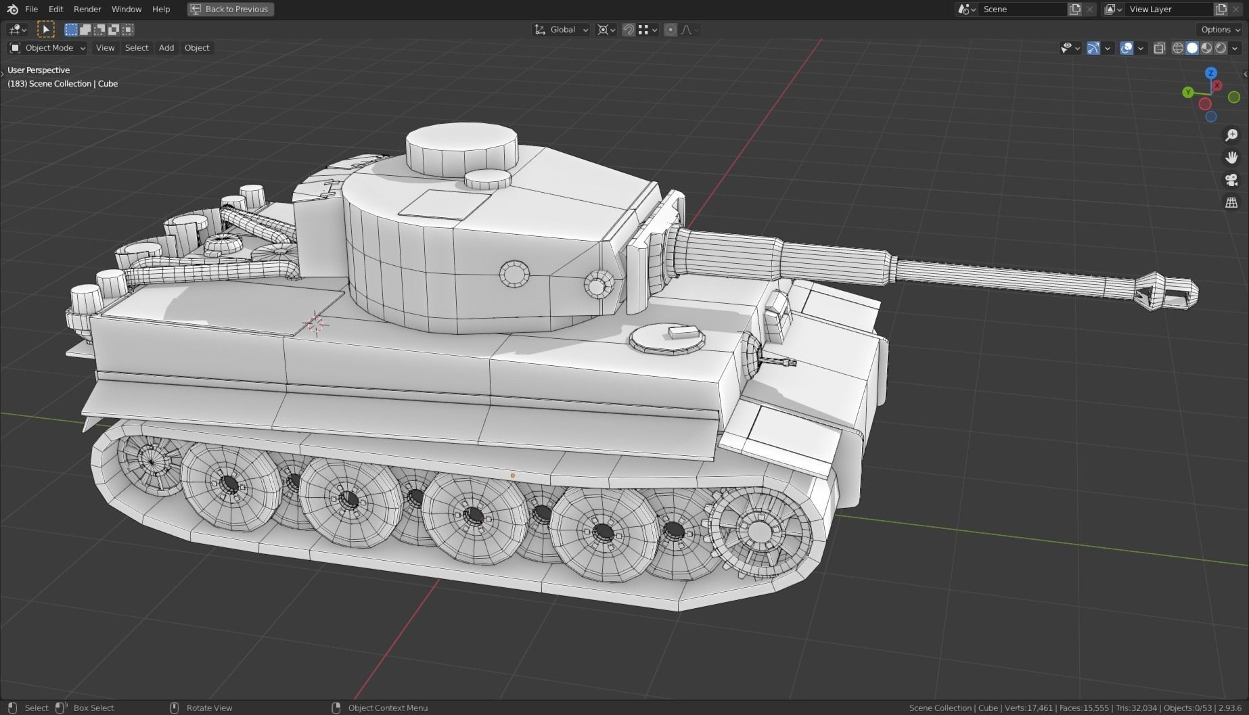Viewport: 1249px width, 715px height.
Task: Switch to wireframe viewport shading
Action: tap(1178, 48)
